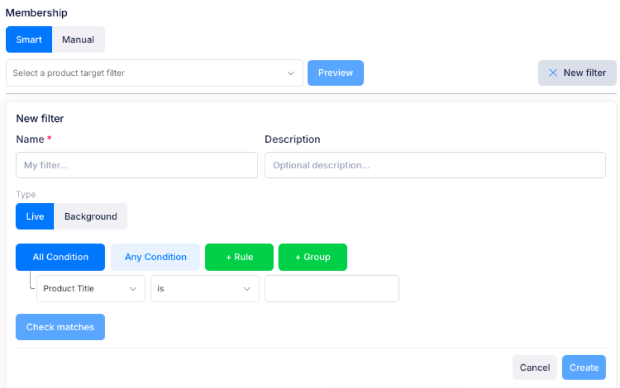This screenshot has height=388, width=620.
Task: Choose All Condition matching
Action: [60, 257]
